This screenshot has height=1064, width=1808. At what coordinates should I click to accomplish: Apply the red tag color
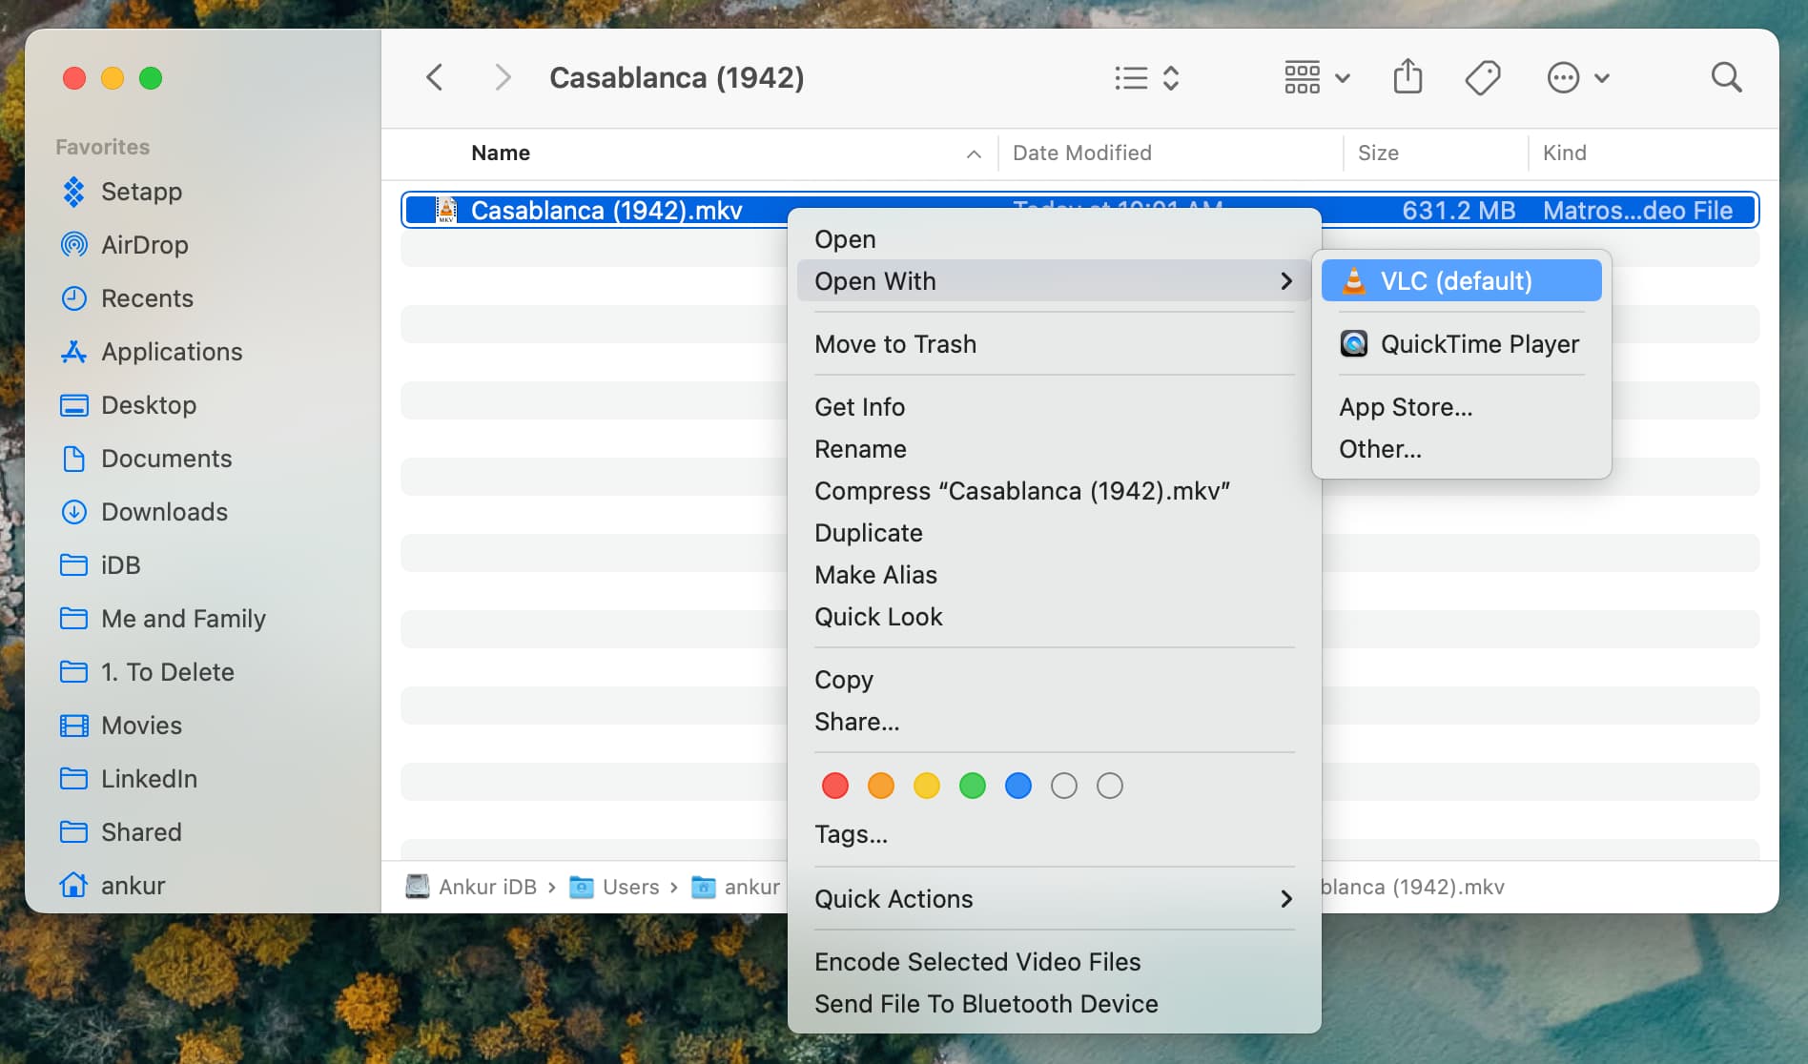[835, 786]
